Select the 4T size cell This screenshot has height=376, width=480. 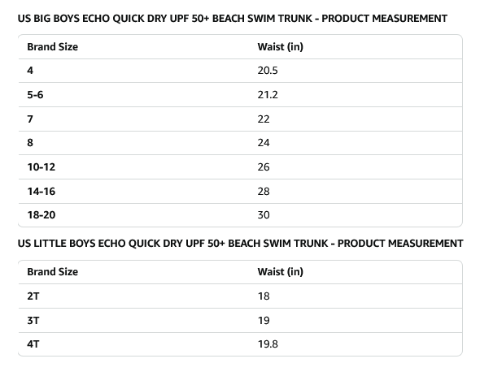coord(33,344)
